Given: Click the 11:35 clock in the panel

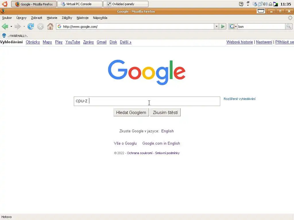Looking at the screenshot, I should [x=286, y=4].
